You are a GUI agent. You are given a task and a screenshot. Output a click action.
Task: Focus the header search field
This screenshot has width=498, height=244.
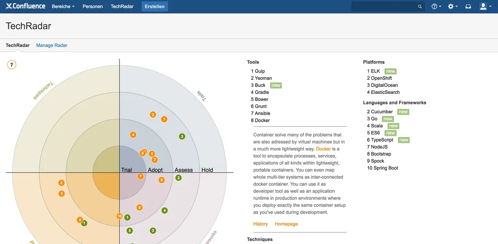[388, 7]
